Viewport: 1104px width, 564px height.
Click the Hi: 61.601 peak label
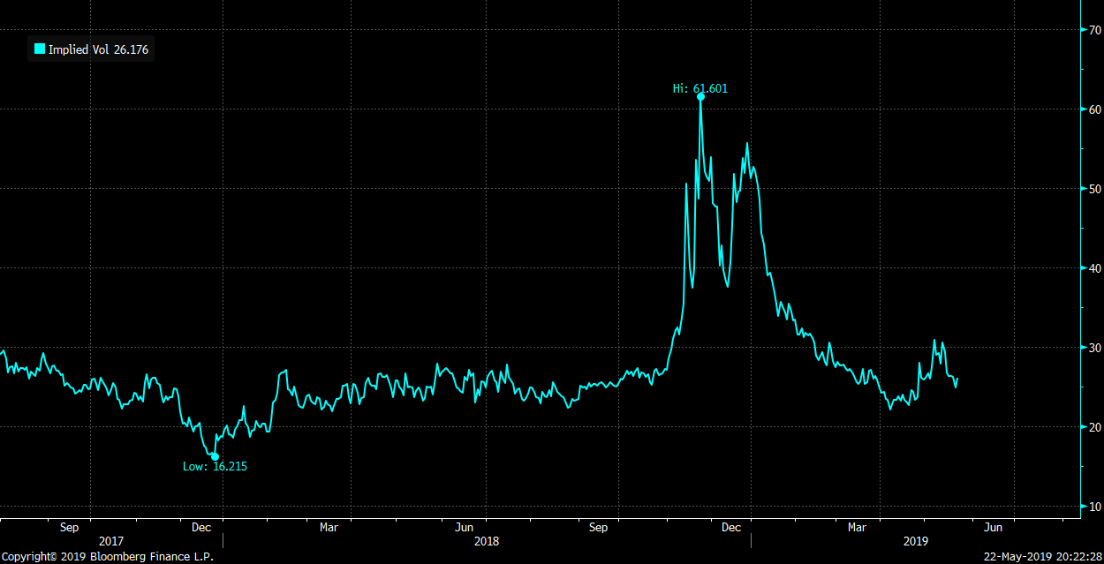[x=700, y=88]
